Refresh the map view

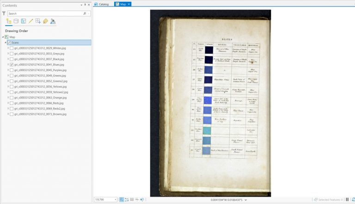pos(353,199)
